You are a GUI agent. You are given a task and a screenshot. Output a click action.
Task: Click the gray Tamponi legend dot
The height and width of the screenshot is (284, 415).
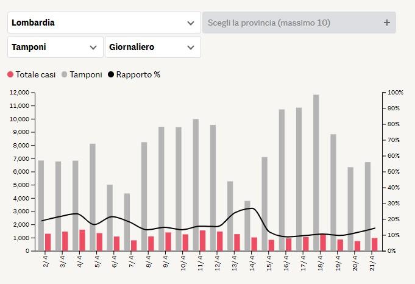(x=65, y=75)
